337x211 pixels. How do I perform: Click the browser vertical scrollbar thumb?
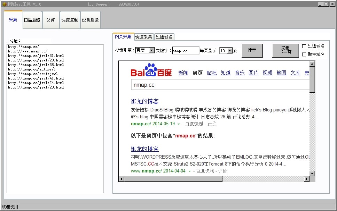click(312, 79)
